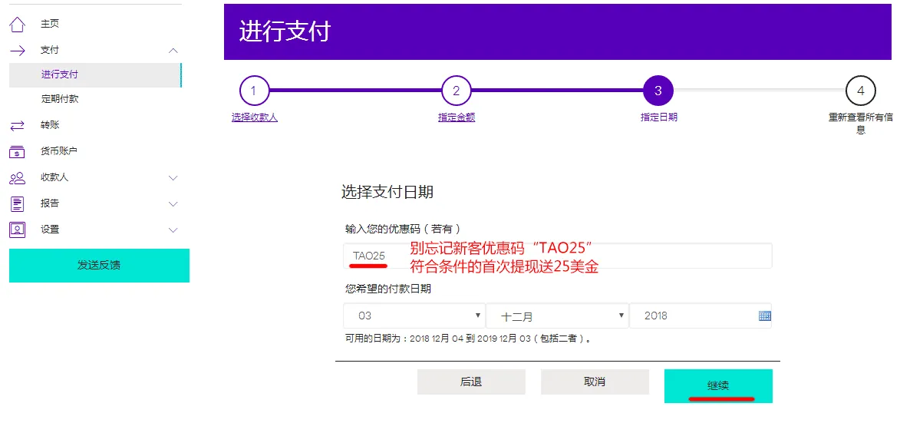Click the 报告 reports document icon
900x423 pixels.
(17, 204)
